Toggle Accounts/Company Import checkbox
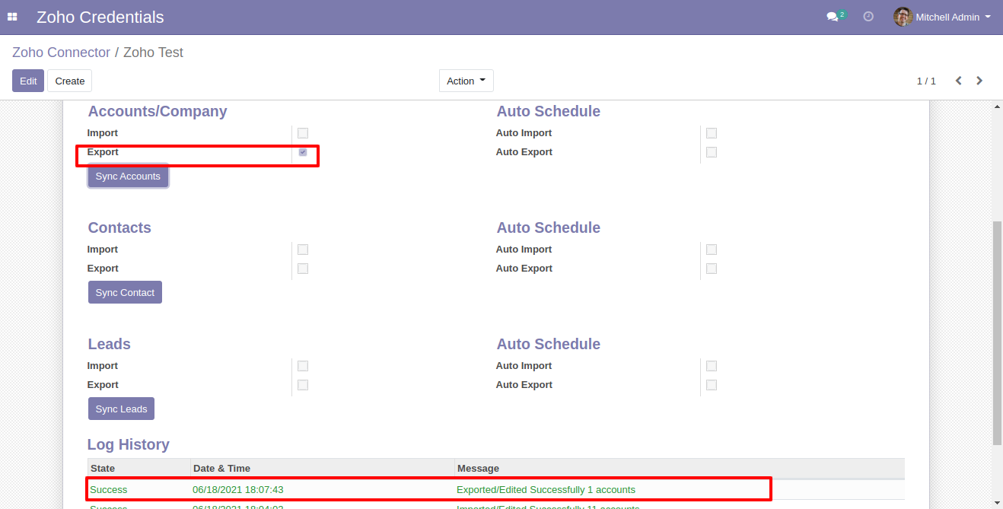This screenshot has width=1003, height=509. tap(303, 133)
